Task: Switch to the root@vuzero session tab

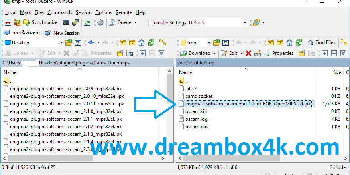Action: [x=22, y=33]
